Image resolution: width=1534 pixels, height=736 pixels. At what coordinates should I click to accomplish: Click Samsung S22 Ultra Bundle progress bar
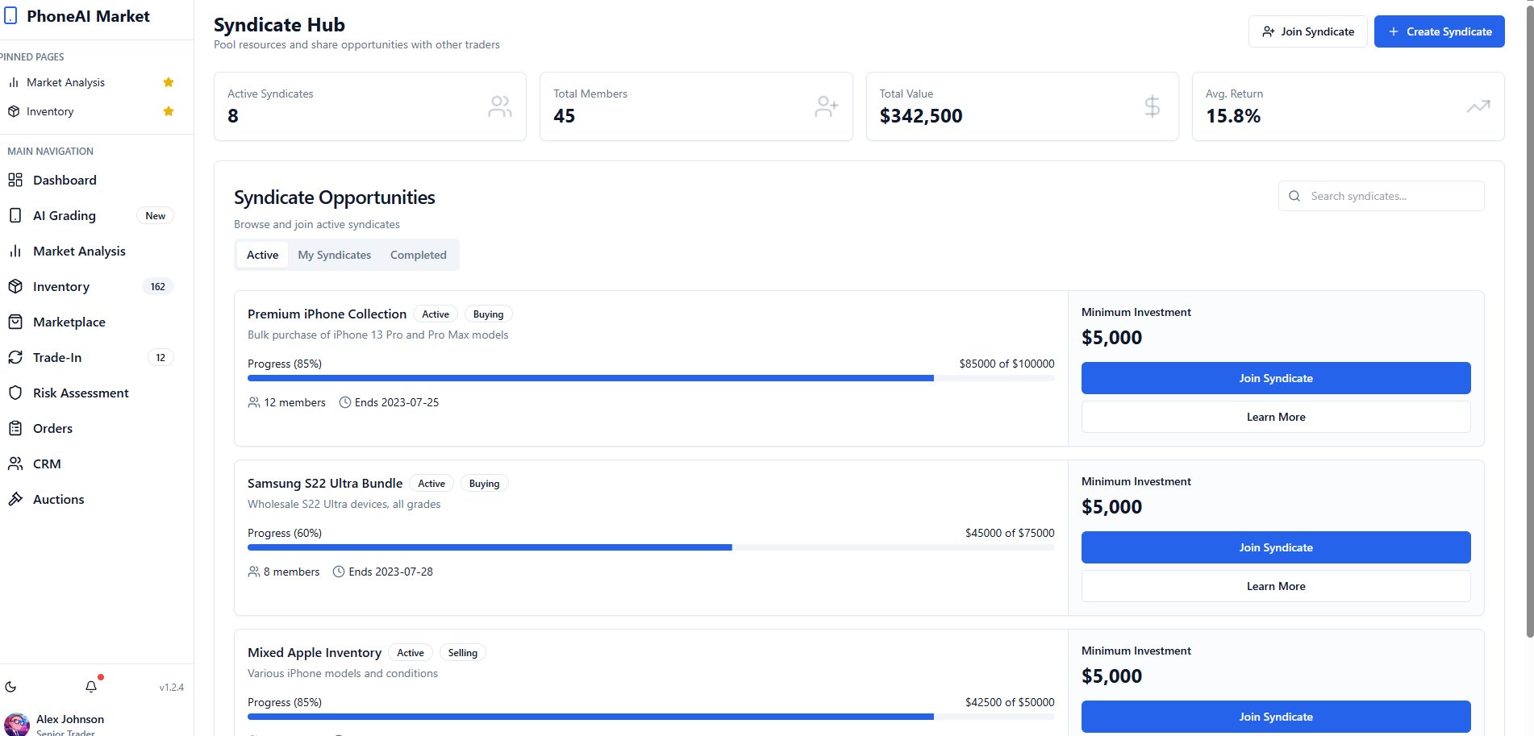(651, 547)
